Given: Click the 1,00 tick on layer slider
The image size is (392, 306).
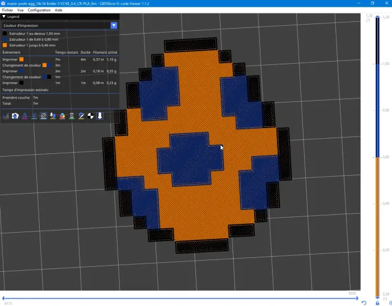Looking at the screenshot, I should coord(386,63).
